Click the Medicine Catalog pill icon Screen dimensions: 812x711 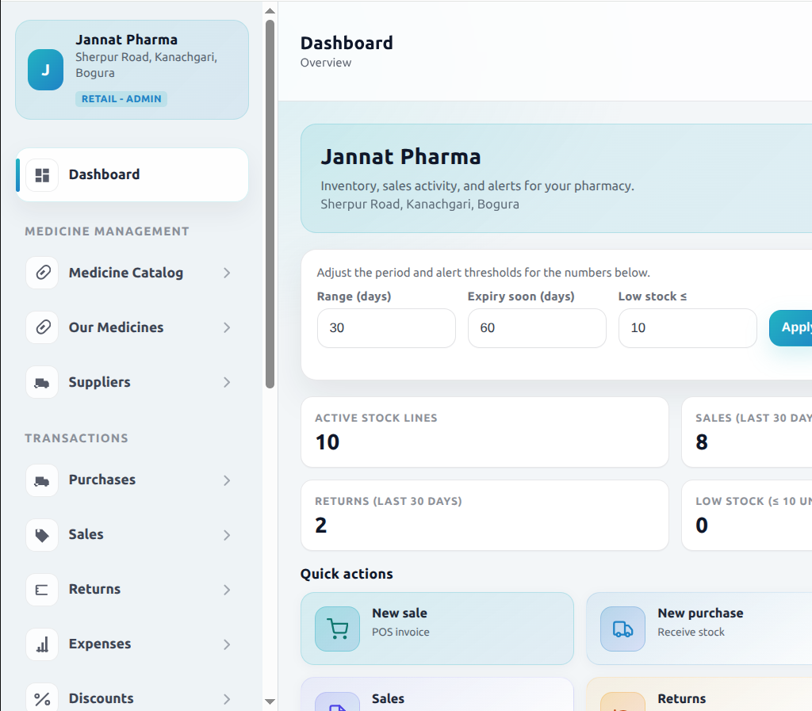pyautogui.click(x=42, y=273)
